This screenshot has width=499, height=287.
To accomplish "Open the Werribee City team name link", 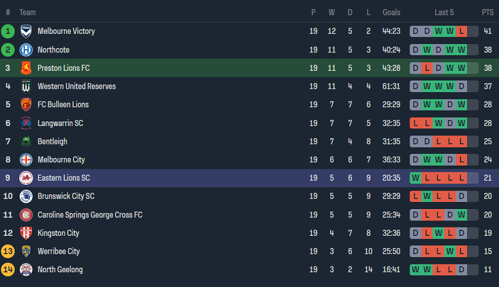I will pyautogui.click(x=59, y=251).
